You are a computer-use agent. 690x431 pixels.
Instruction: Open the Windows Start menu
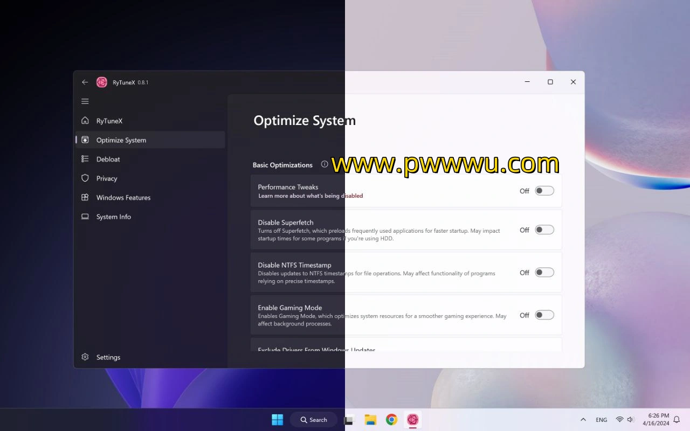tap(277, 420)
